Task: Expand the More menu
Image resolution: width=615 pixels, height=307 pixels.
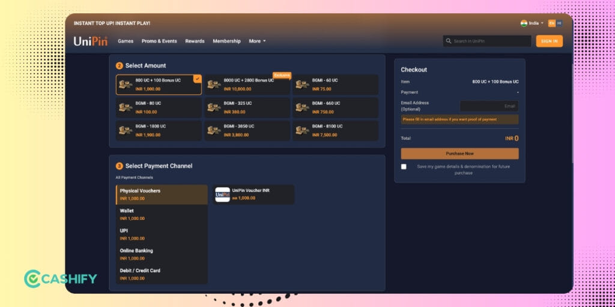Action: [x=257, y=41]
